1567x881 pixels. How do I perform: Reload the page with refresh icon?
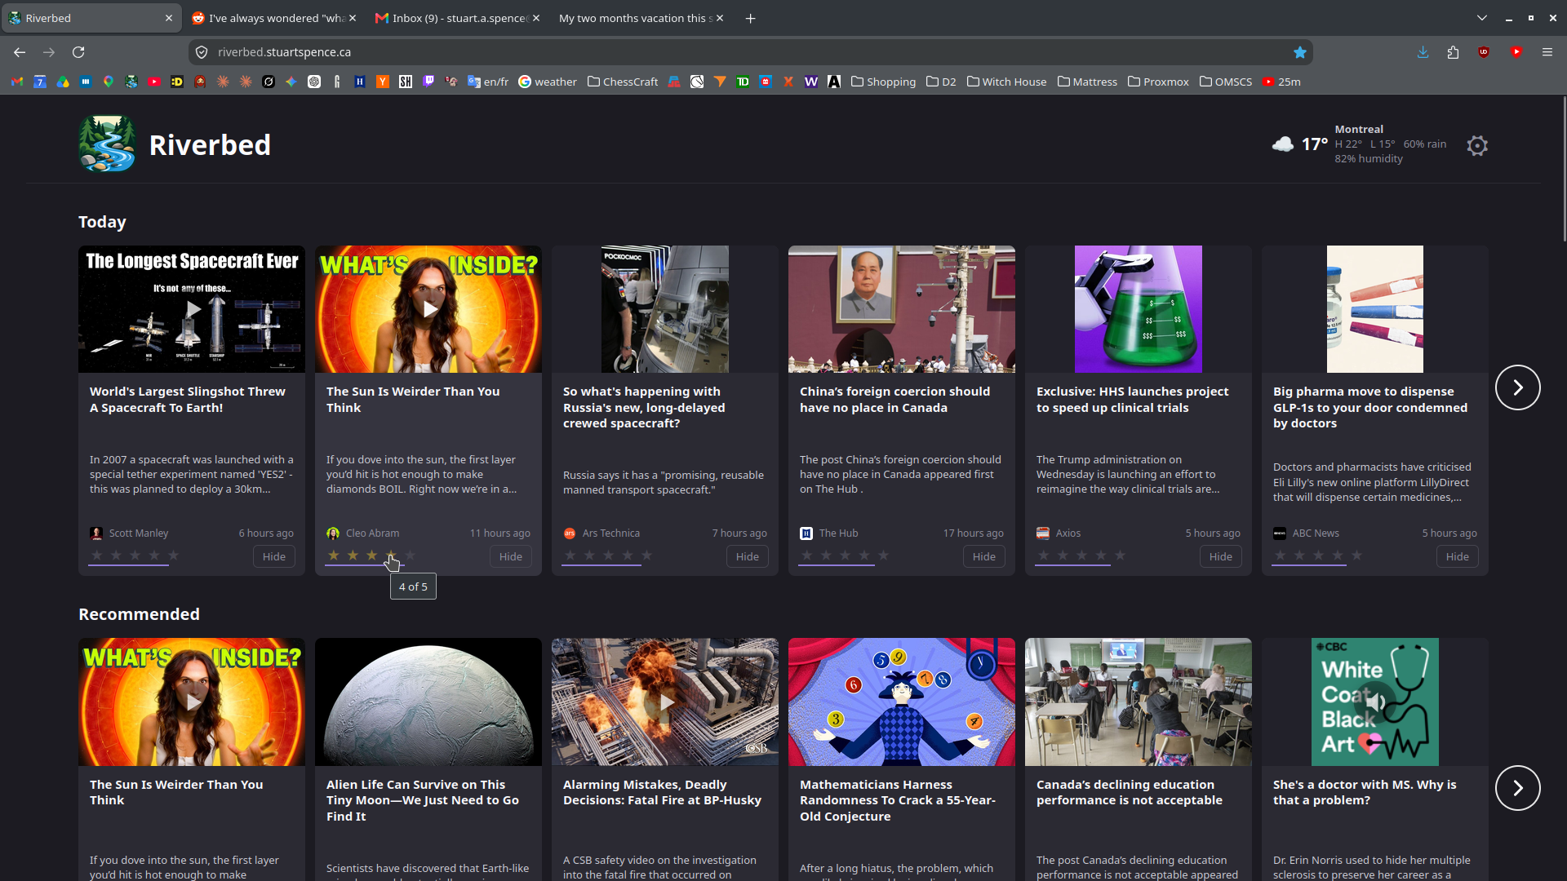tap(78, 52)
